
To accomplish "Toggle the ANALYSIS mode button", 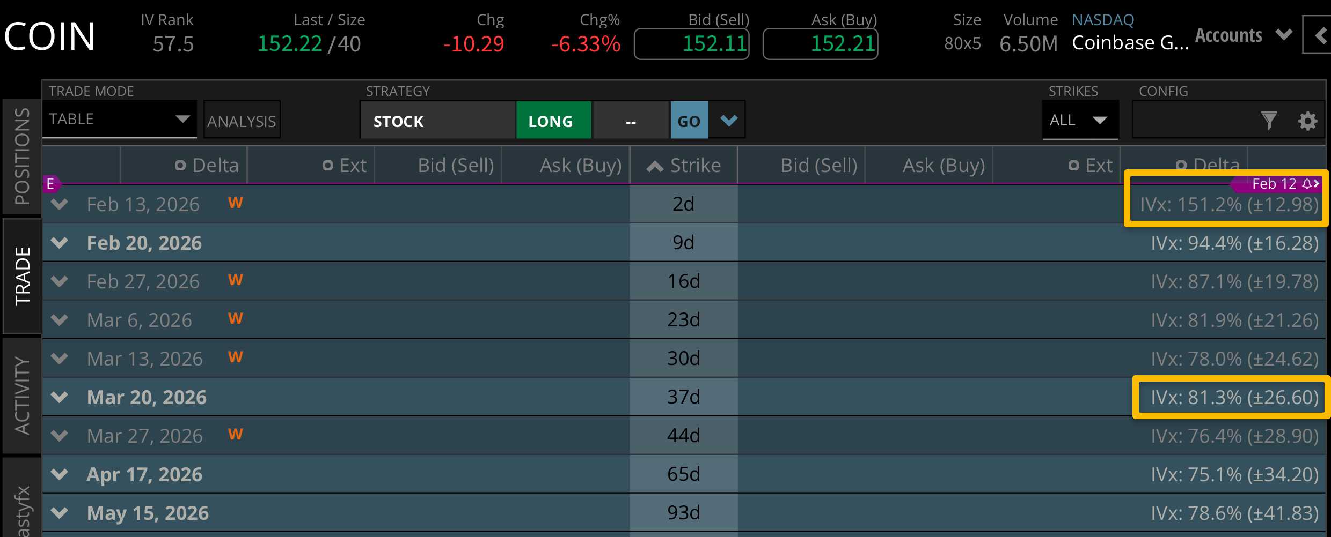I will (242, 121).
